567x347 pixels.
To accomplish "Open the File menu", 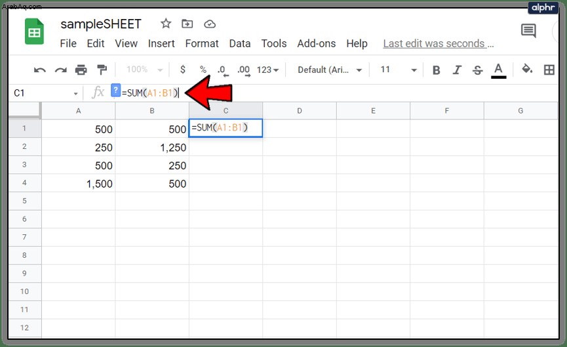I will [x=68, y=43].
